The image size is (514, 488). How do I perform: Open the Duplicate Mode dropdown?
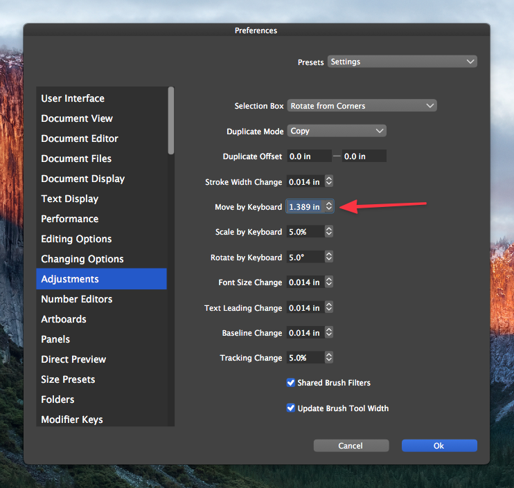coord(337,131)
